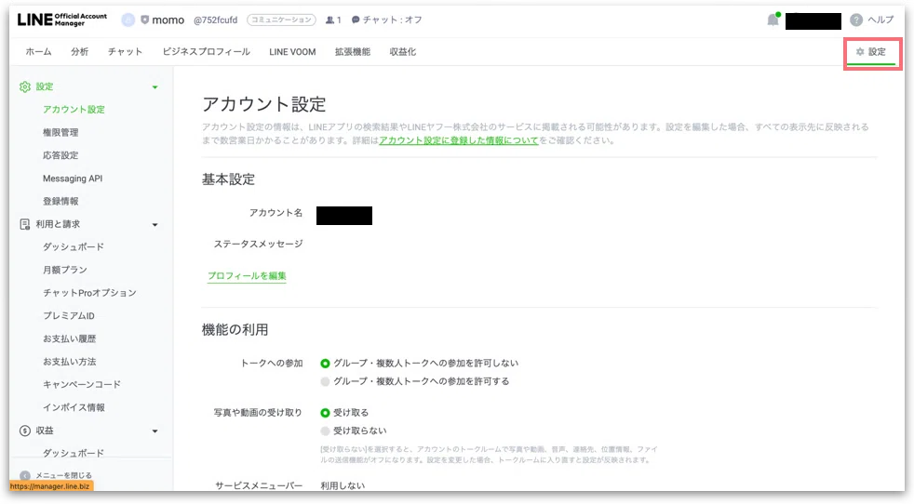Image resolution: width=914 pixels, height=504 pixels.
Task: Click the メニューを閉じる arrow icon
Action: (x=24, y=475)
